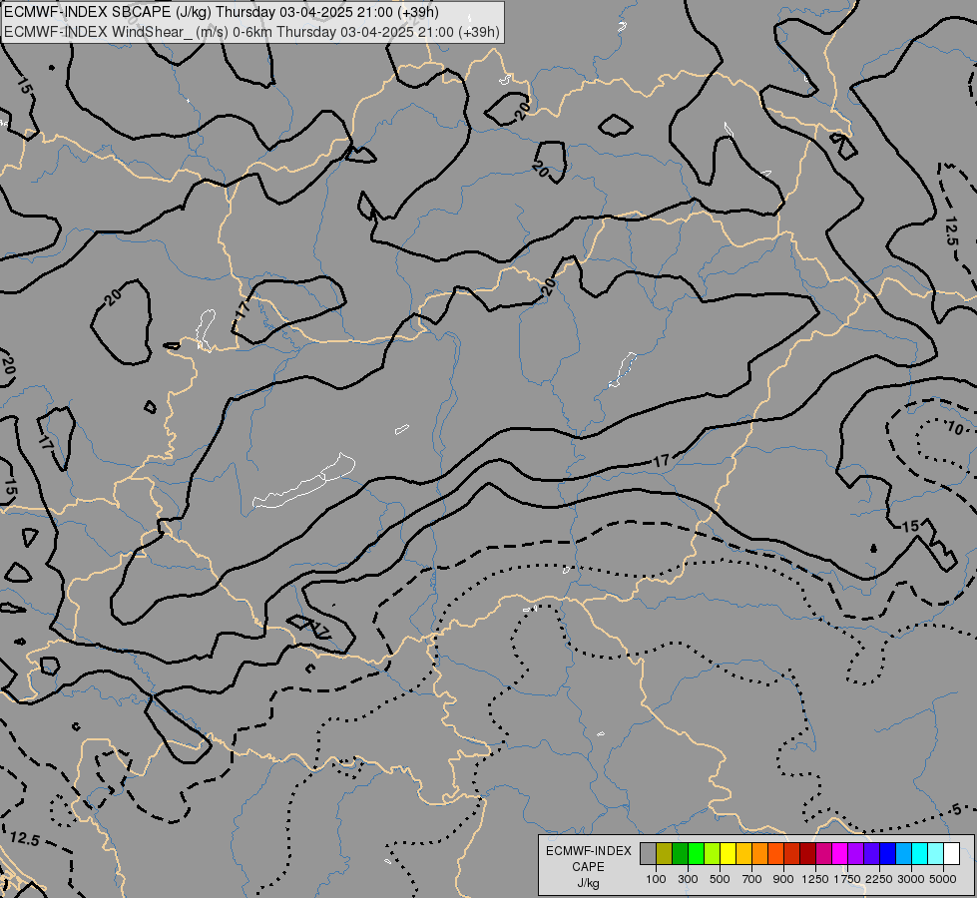This screenshot has height=898, width=977.
Task: Pick the brick red swatch right of 900
Action: click(x=792, y=853)
